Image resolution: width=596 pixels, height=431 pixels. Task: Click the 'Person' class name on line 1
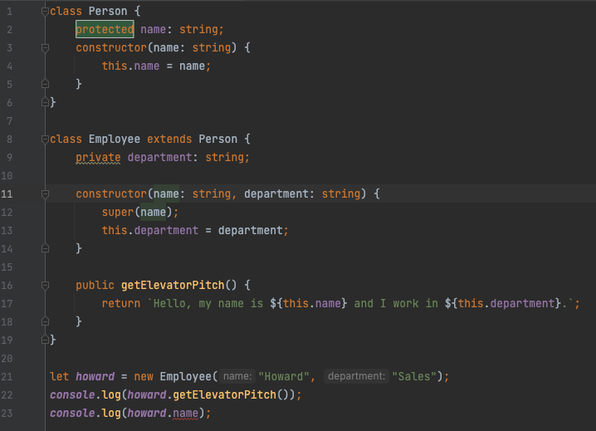(x=108, y=11)
